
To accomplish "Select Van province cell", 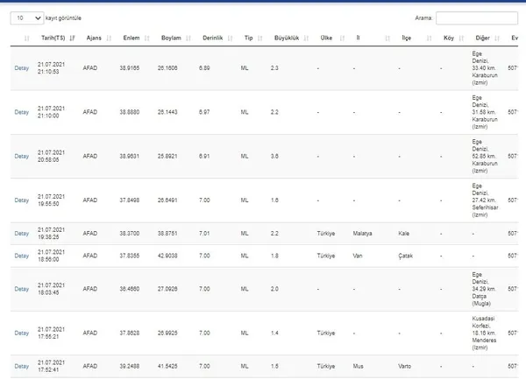I will point(358,256).
